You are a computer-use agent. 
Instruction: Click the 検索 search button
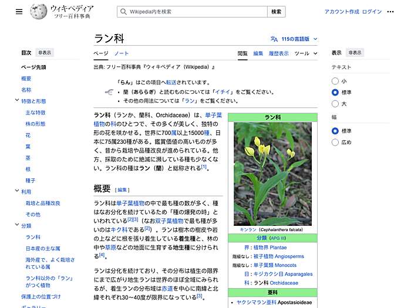[x=277, y=12]
